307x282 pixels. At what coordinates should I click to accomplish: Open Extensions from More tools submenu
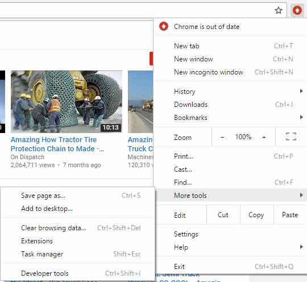point(78,241)
